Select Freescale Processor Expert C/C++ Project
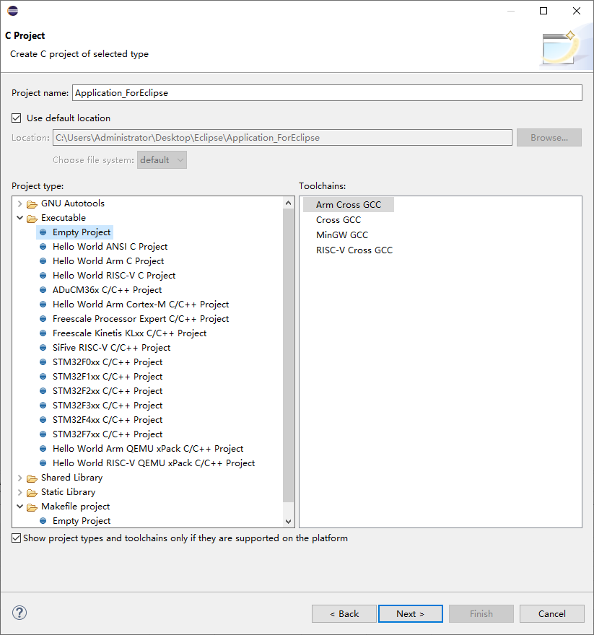 tap(141, 319)
